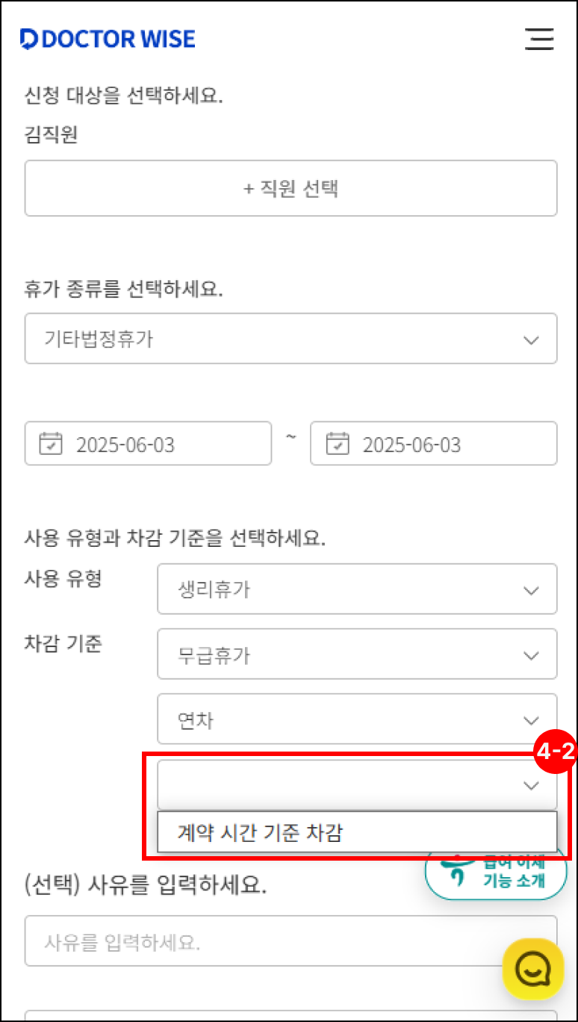
Task: Click the end date field 2025-06-03
Action: tap(434, 444)
